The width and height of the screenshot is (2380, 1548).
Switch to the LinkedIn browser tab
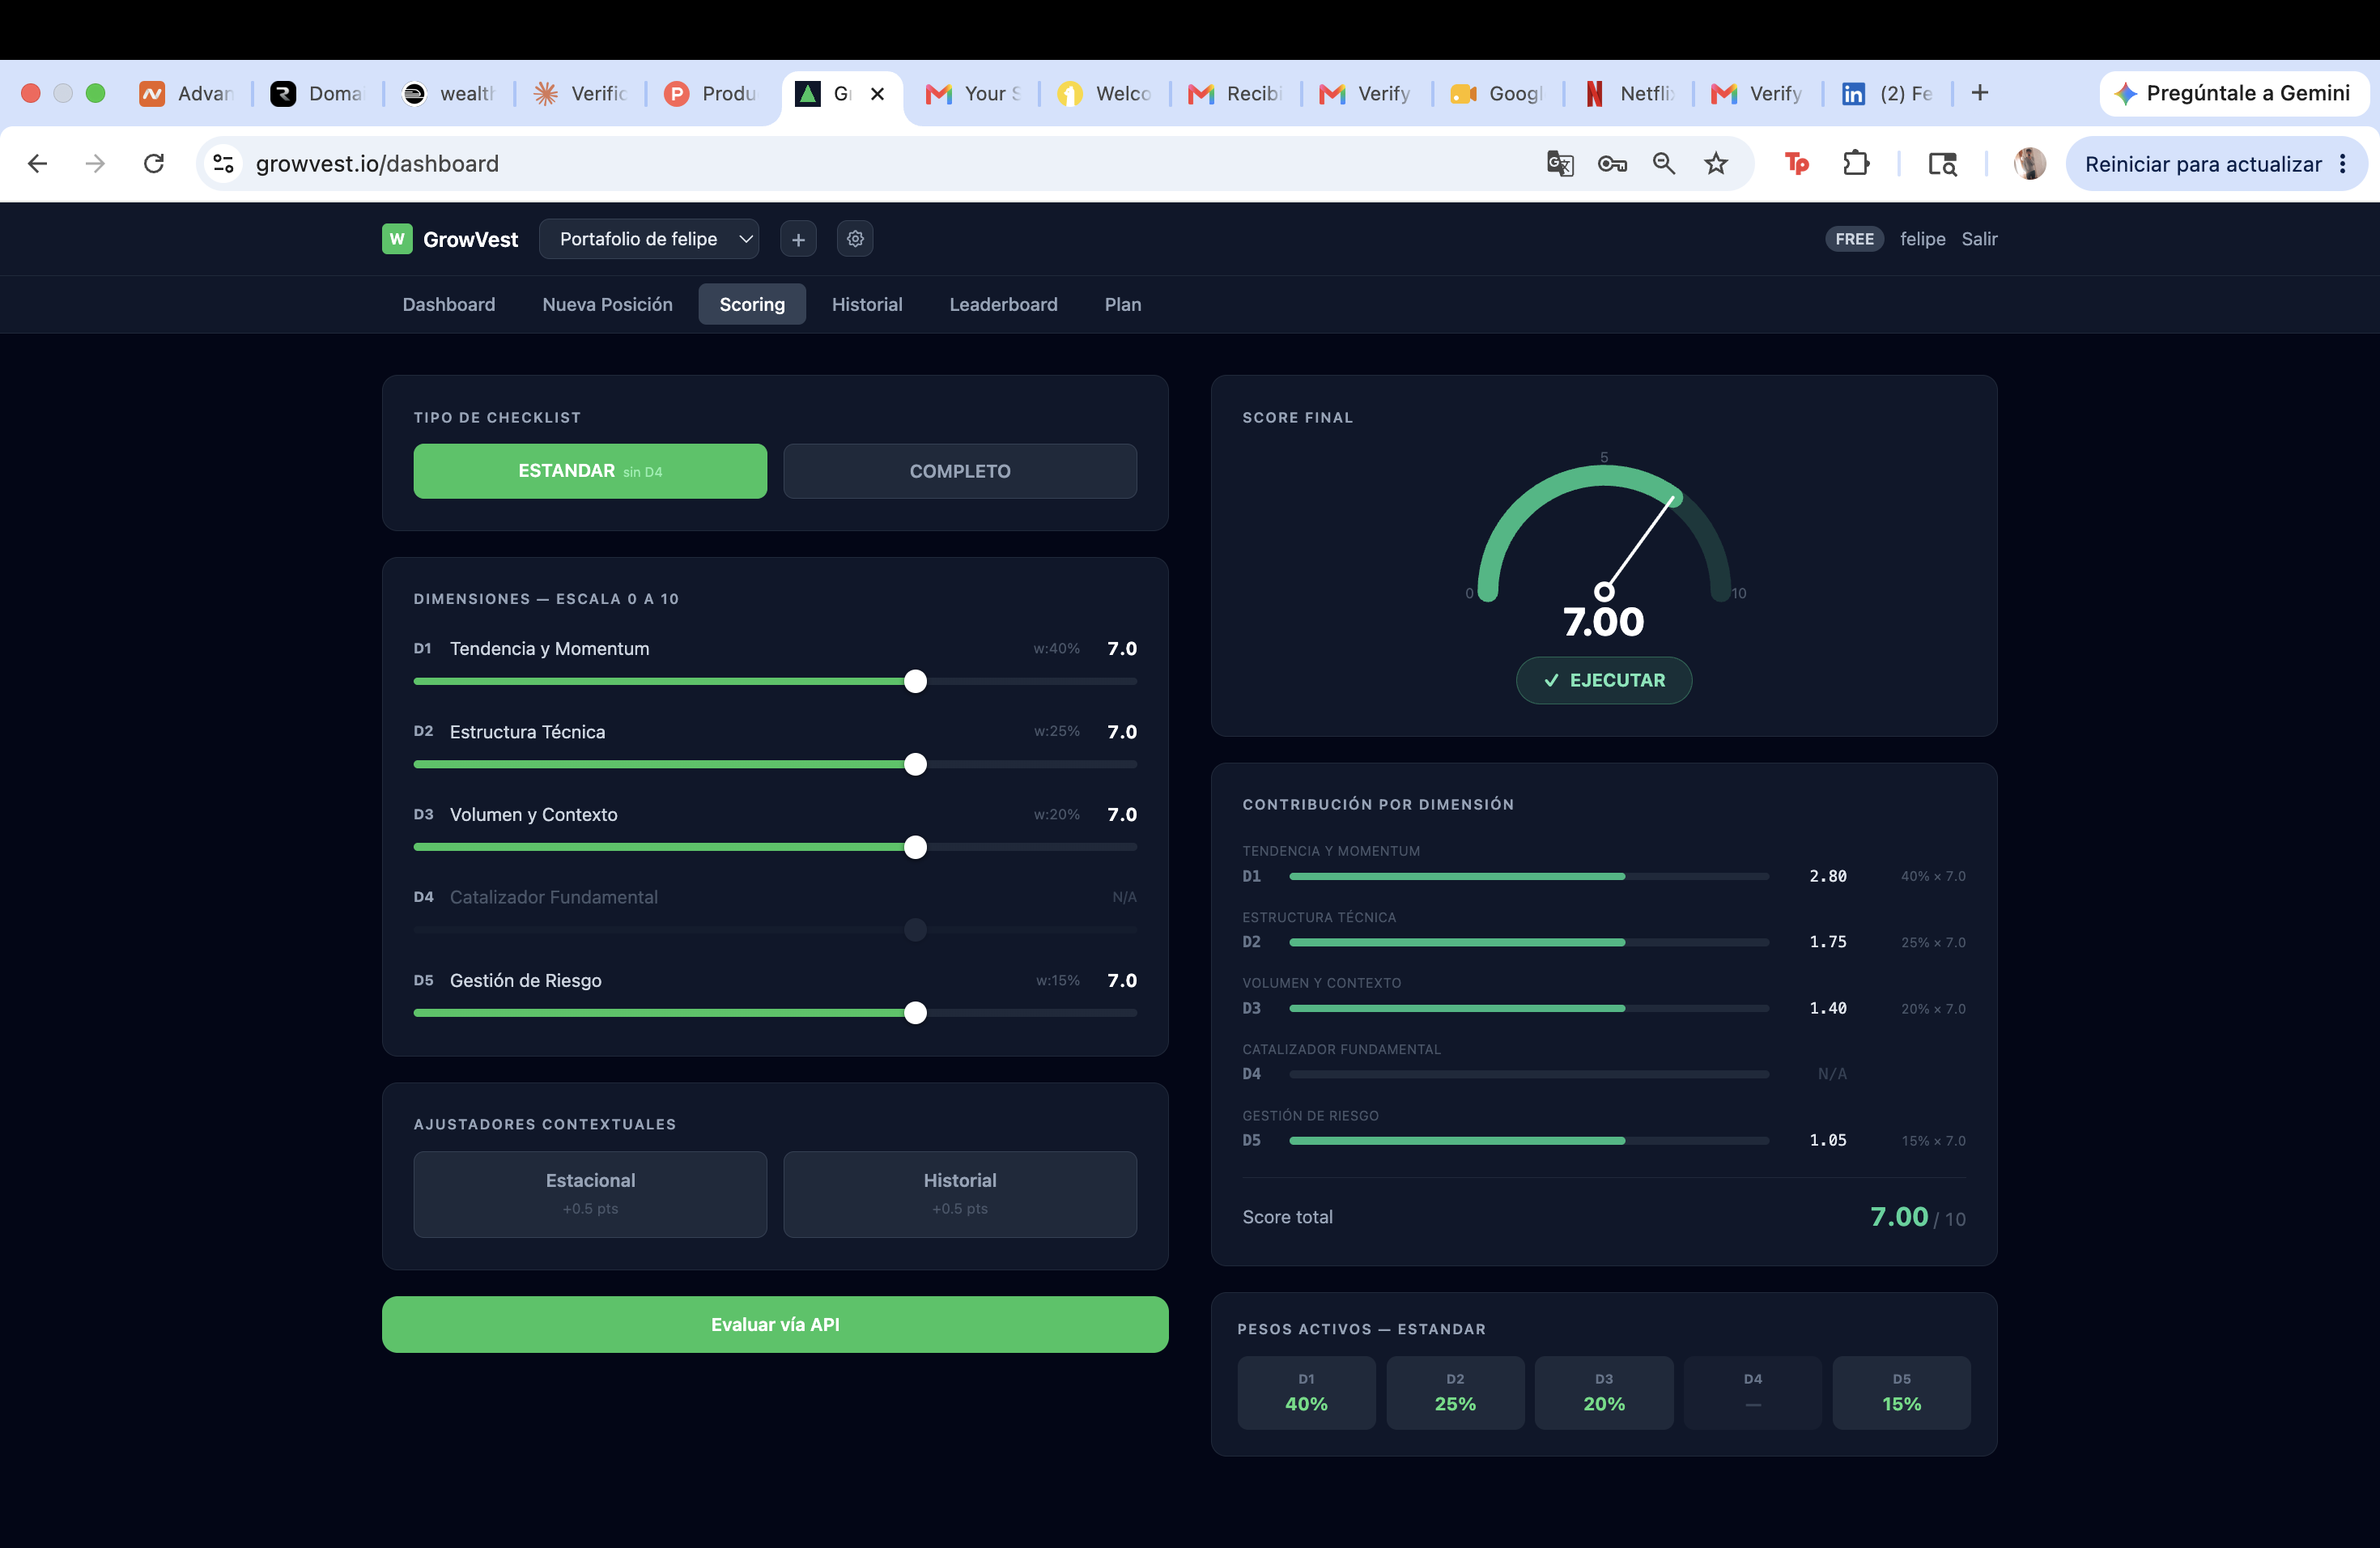tap(1886, 93)
